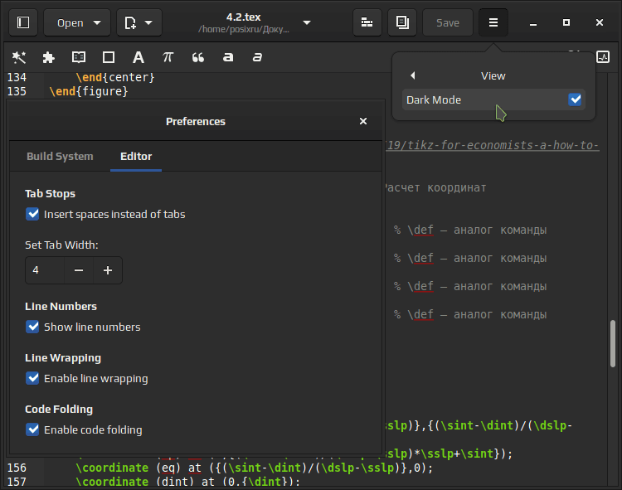This screenshot has width=622, height=490.
Task: Click the \end{figure} text on line 135
Action: [x=89, y=91]
